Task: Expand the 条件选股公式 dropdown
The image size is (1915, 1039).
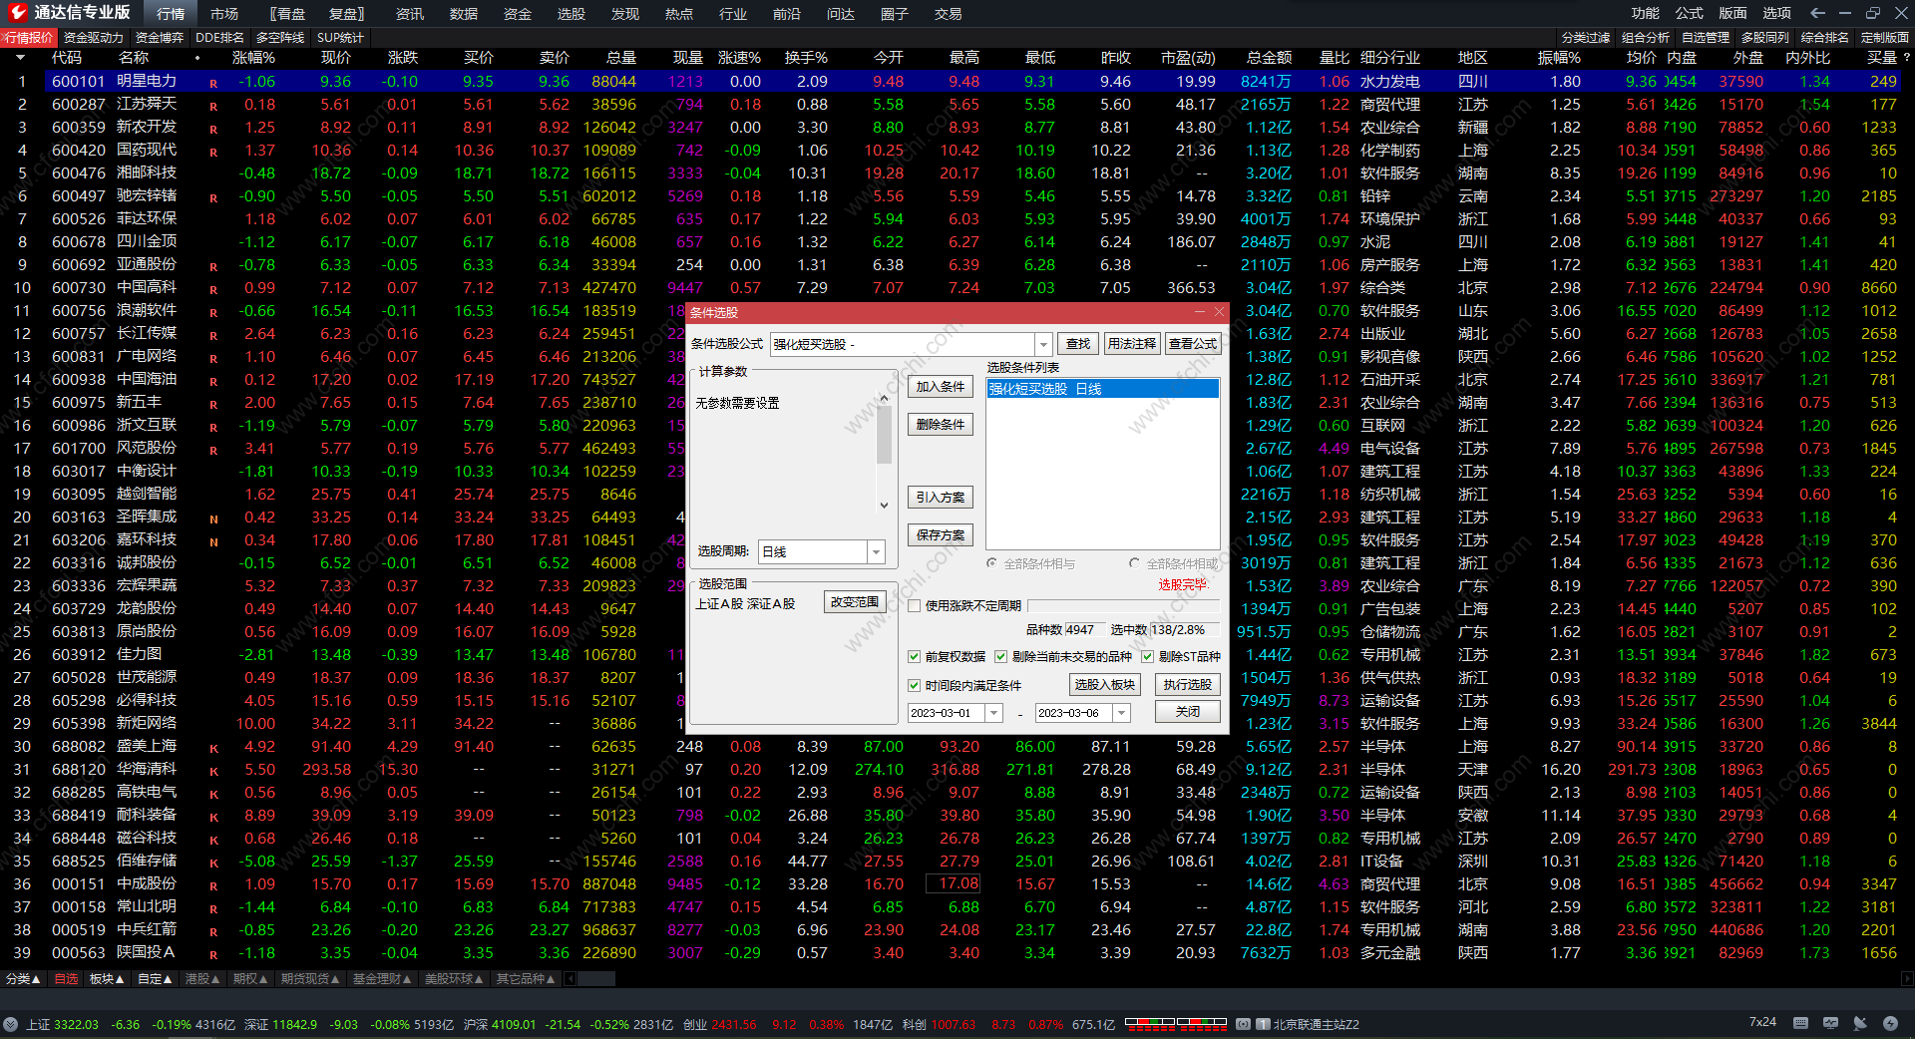Action: pyautogui.click(x=1043, y=344)
